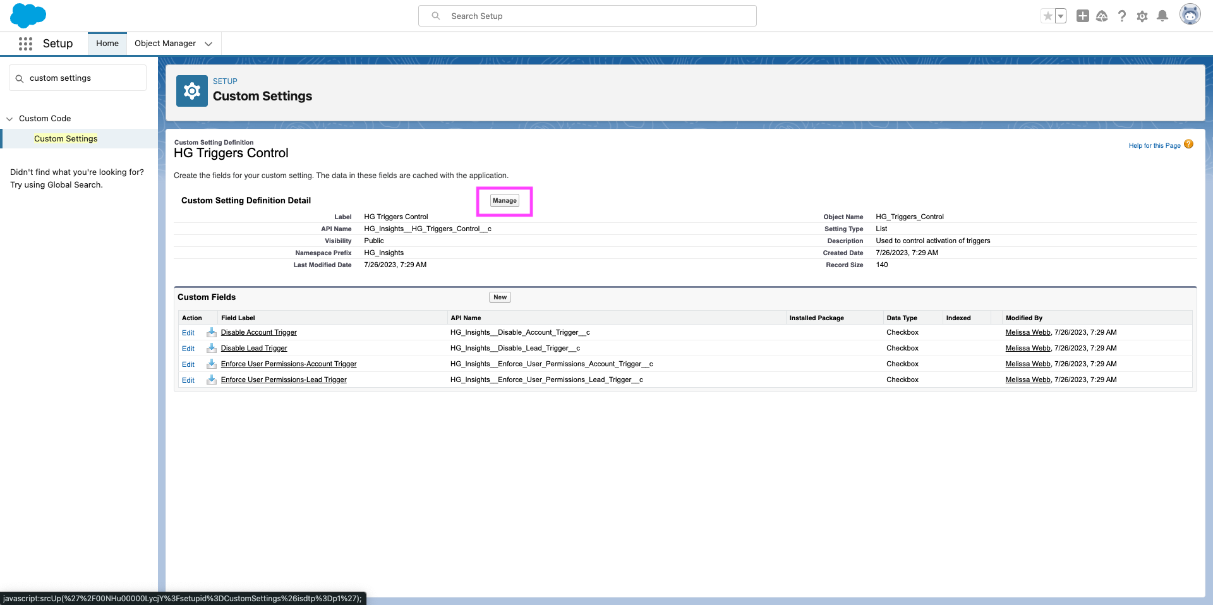Click the Visibility value Public

coord(374,241)
